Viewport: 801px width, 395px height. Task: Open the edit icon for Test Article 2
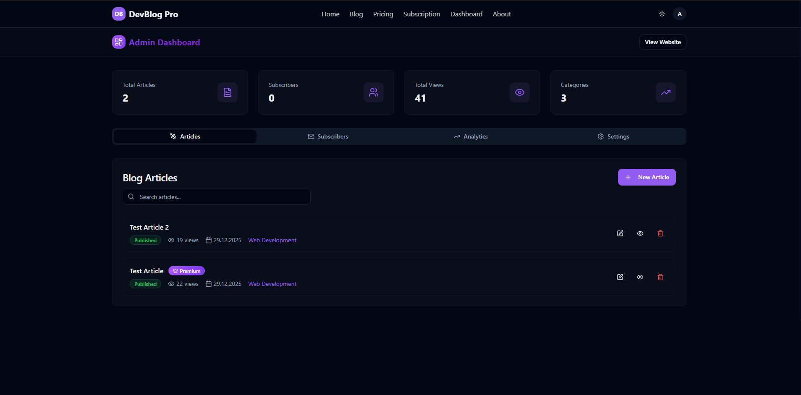click(x=620, y=233)
